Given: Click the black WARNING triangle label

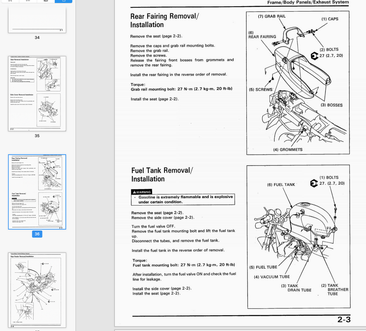Looking at the screenshot, I should 142,192.
